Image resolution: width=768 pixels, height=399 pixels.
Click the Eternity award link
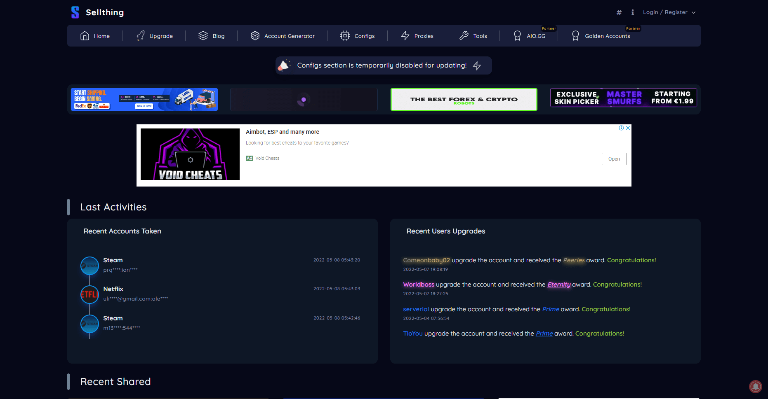tap(559, 285)
